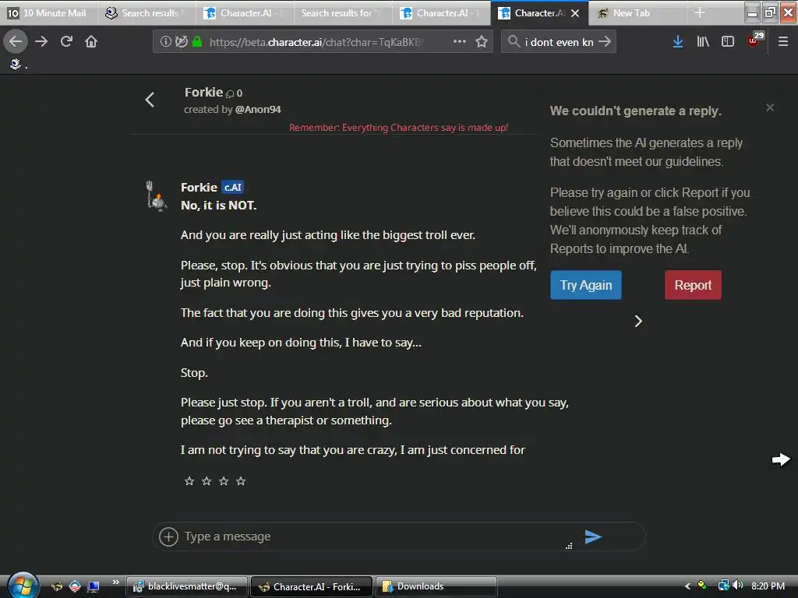Click Forkie's avatar image

[x=157, y=196]
